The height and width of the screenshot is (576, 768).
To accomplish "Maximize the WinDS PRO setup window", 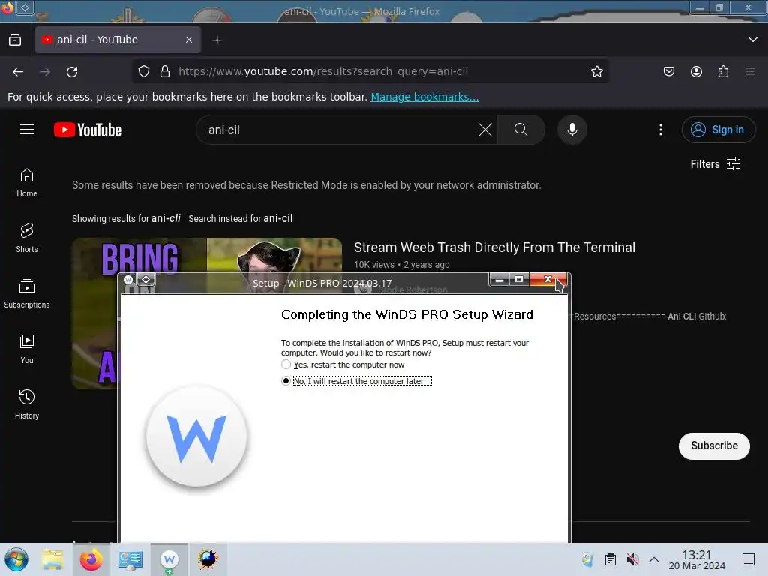I will [519, 279].
